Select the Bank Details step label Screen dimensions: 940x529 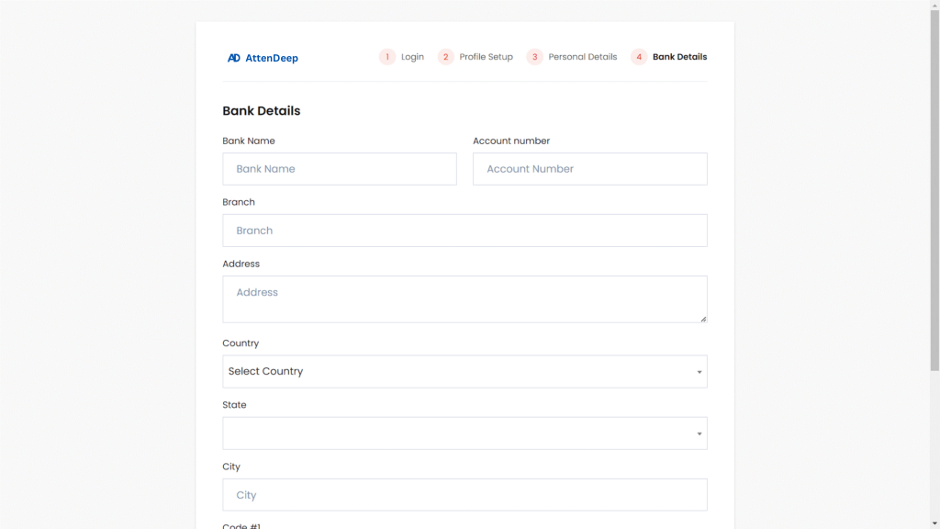click(x=679, y=57)
